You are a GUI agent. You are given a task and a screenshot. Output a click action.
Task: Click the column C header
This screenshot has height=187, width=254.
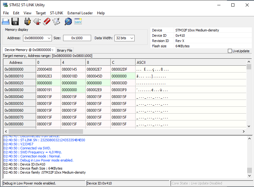tap(123, 63)
